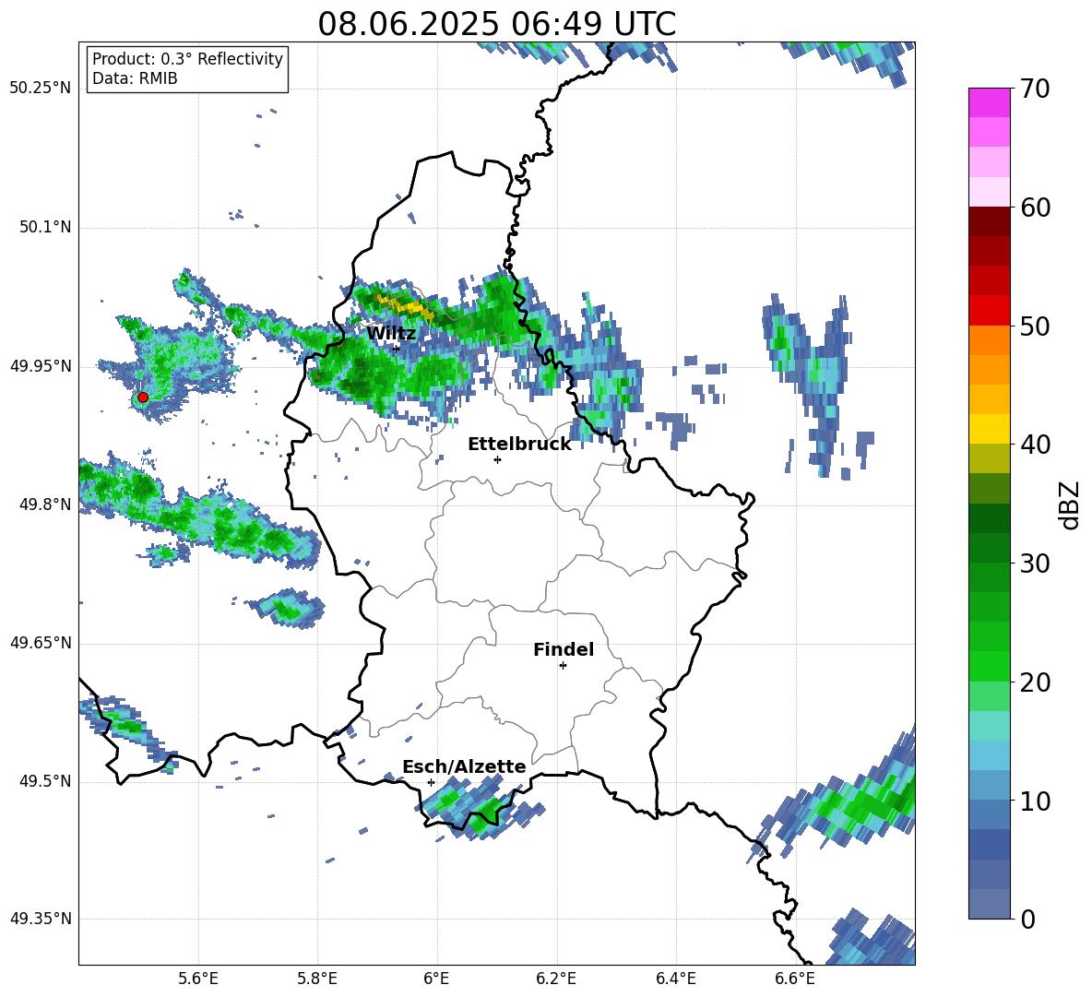The width and height of the screenshot is (1092, 997).
Task: Click the 6.6°E longitude label
Action: (x=795, y=979)
